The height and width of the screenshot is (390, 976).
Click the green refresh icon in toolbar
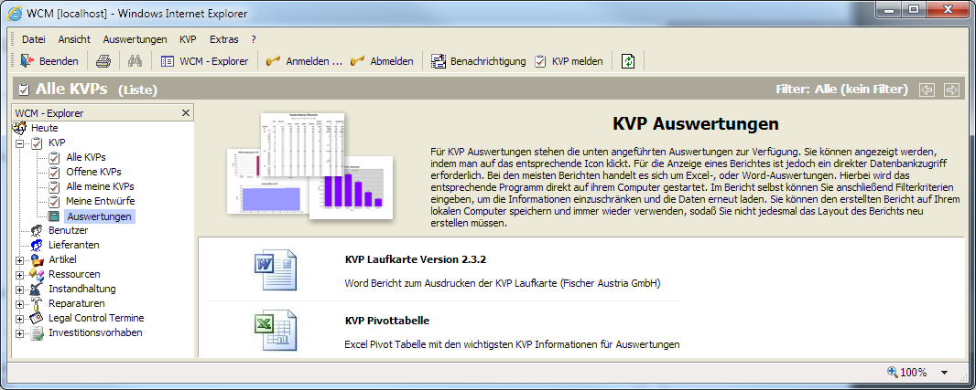627,61
